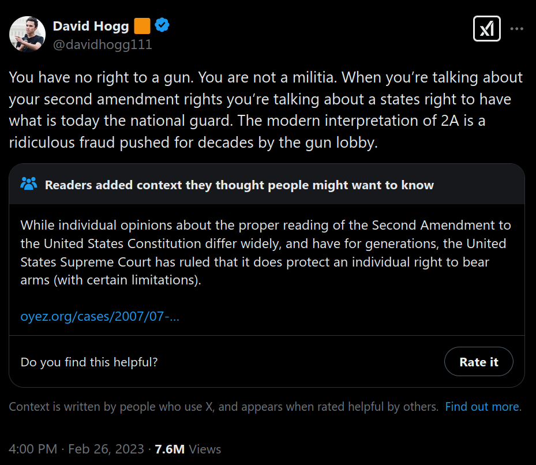Open the oyez.org case link

pyautogui.click(x=100, y=316)
